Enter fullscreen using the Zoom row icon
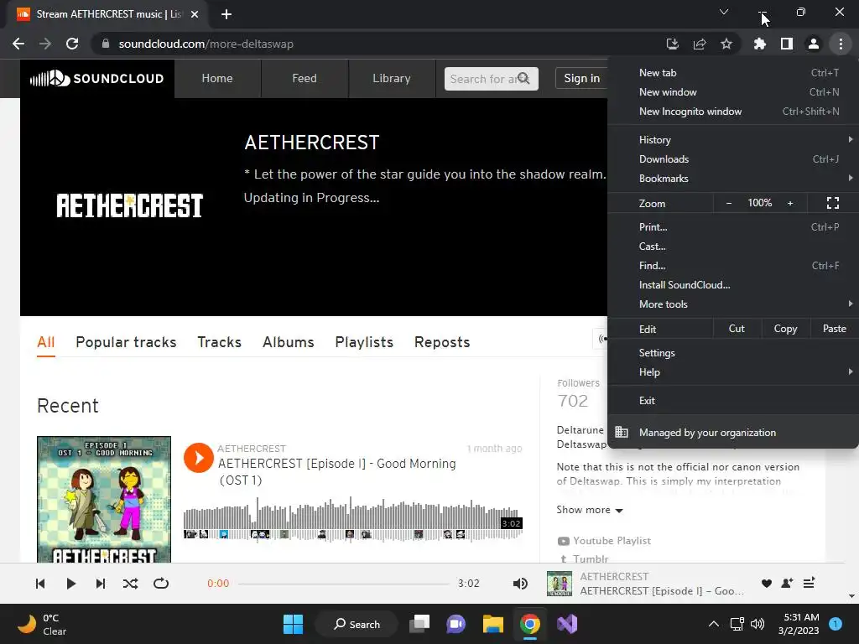Viewport: 859px width, 644px height. (833, 203)
